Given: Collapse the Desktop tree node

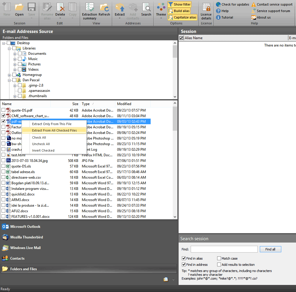Looking at the screenshot, I should coord(4,43).
